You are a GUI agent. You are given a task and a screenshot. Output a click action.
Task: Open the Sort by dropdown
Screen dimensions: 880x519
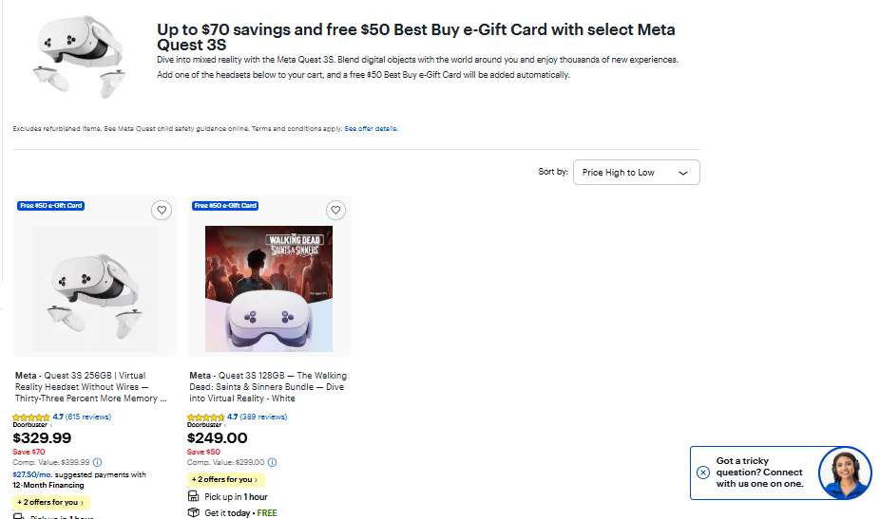tap(636, 173)
